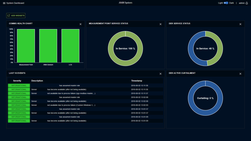Click the ANM System header title
Screen dimensions: 251x141
(125, 3)
